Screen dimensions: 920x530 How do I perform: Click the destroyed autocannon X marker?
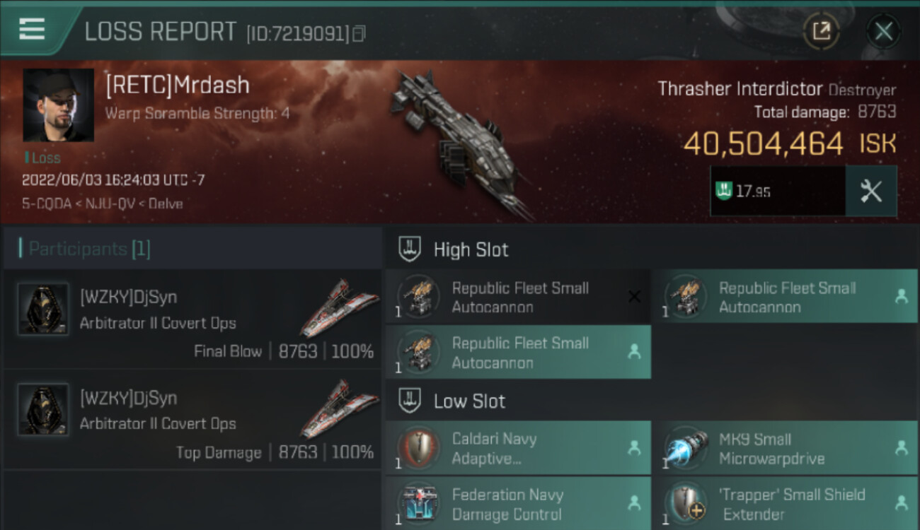(634, 297)
